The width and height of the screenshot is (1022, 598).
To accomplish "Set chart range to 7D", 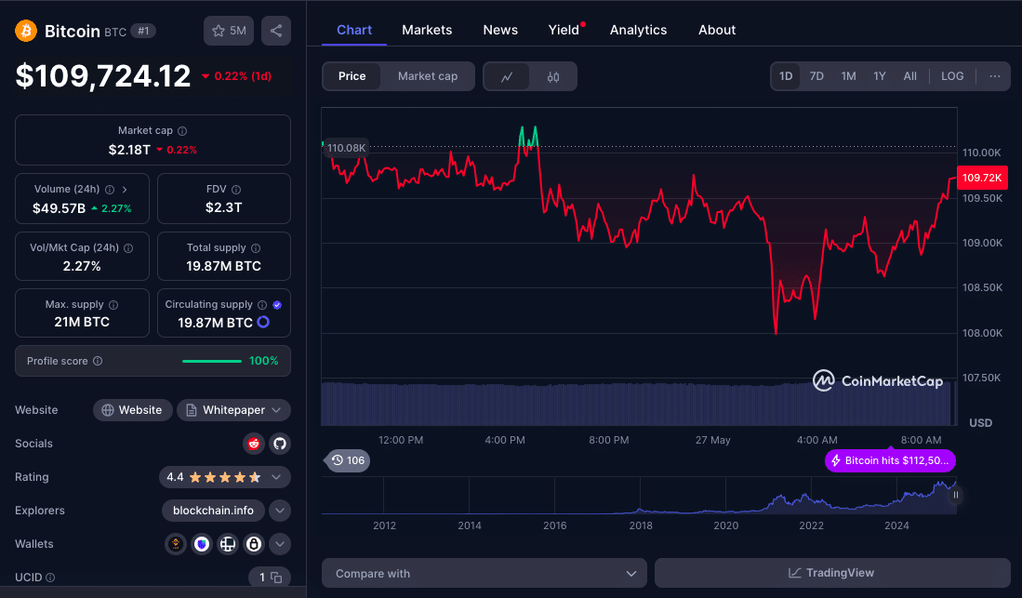I will click(816, 76).
